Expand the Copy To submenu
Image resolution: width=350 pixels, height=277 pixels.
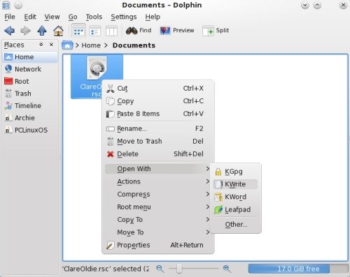point(158,220)
